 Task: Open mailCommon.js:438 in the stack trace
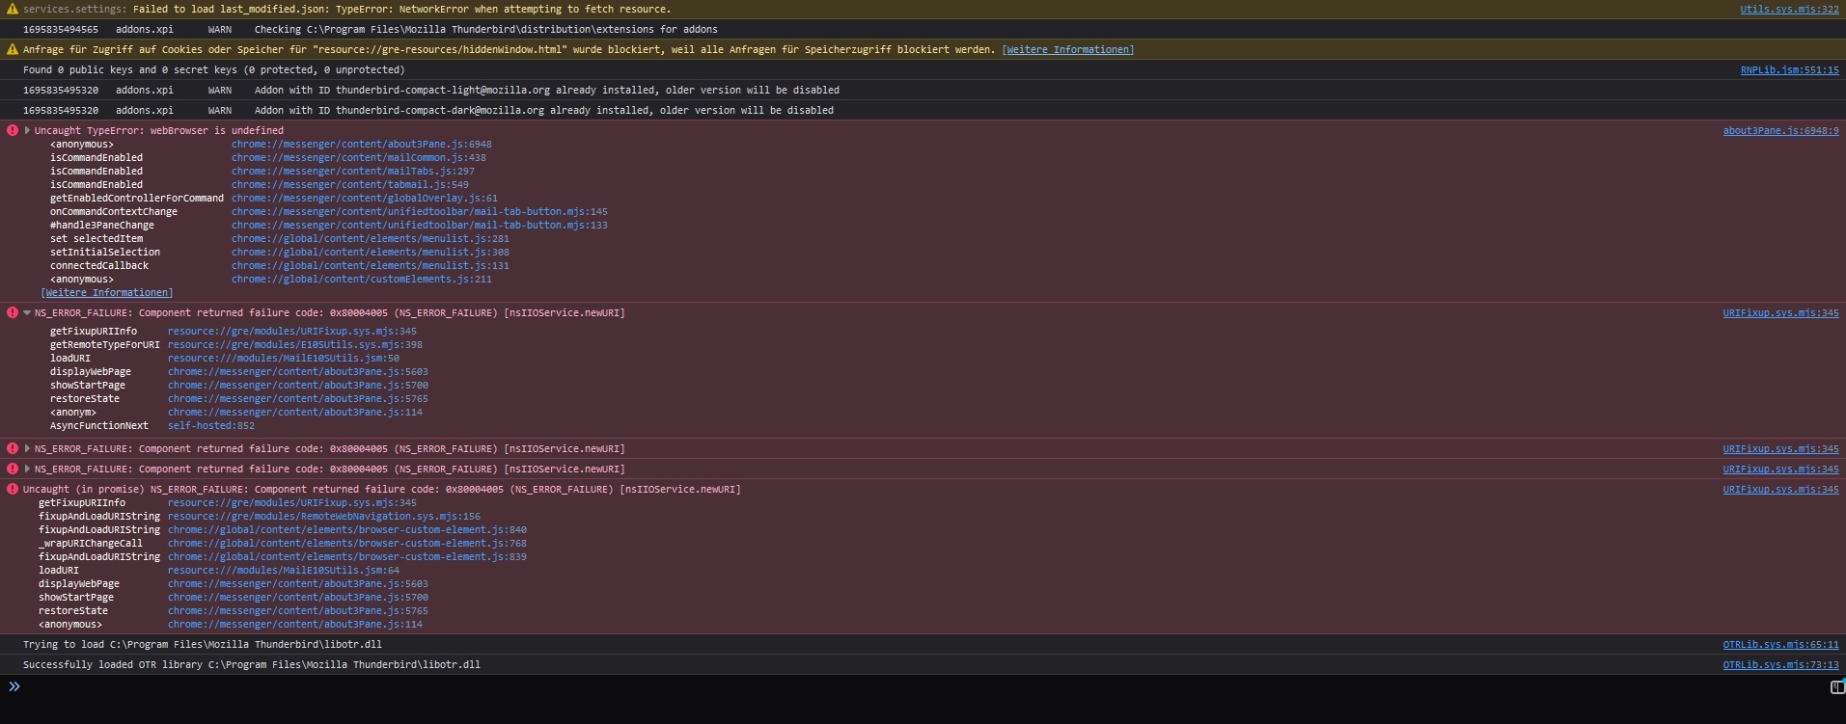pos(358,157)
